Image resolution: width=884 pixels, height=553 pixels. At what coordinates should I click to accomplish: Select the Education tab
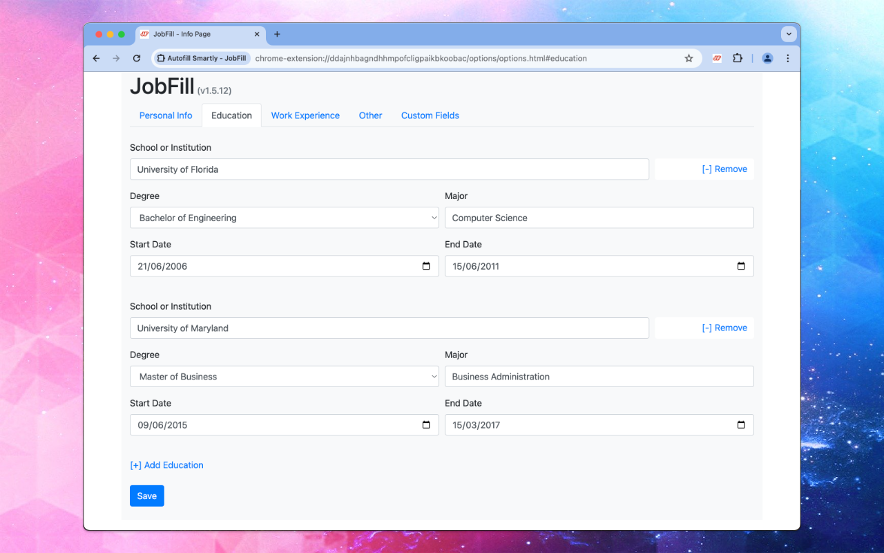click(x=231, y=115)
